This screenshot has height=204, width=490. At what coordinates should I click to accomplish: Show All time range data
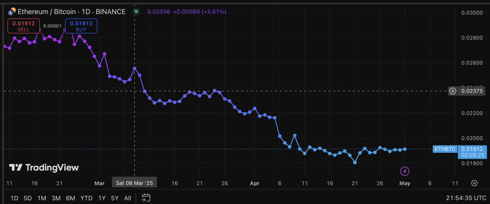click(127, 198)
